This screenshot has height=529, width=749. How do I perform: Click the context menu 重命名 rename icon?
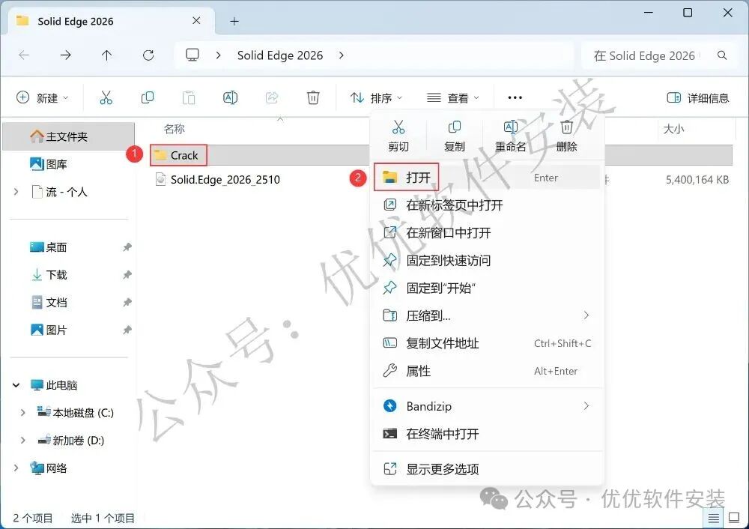pos(511,127)
